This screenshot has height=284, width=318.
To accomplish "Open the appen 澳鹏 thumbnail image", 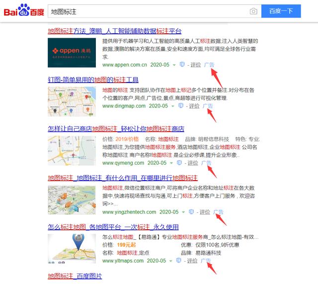I will pyautogui.click(x=72, y=53).
